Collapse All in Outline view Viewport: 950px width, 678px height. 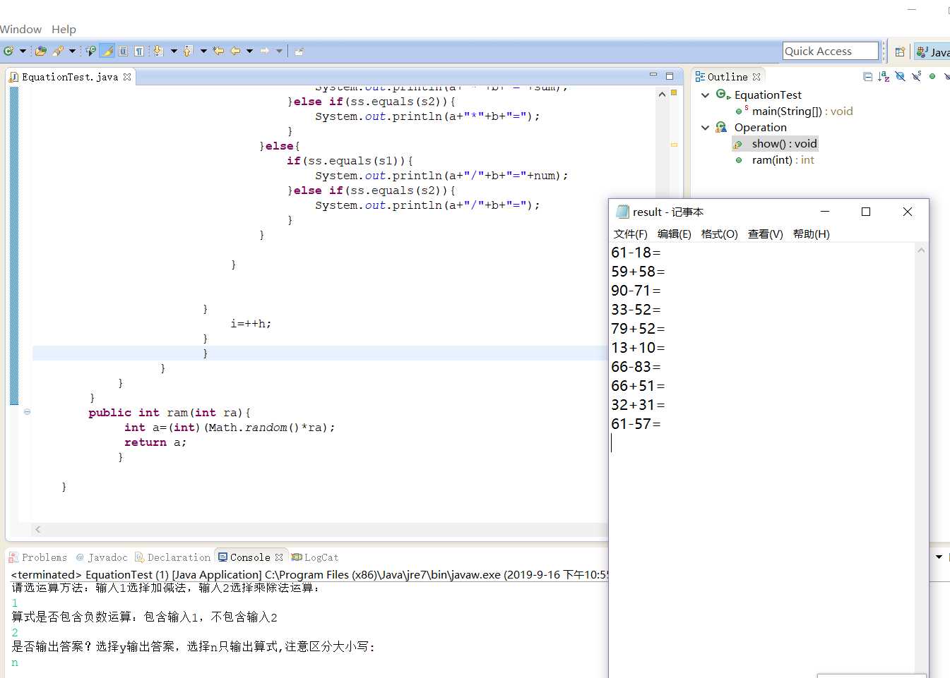pos(867,76)
